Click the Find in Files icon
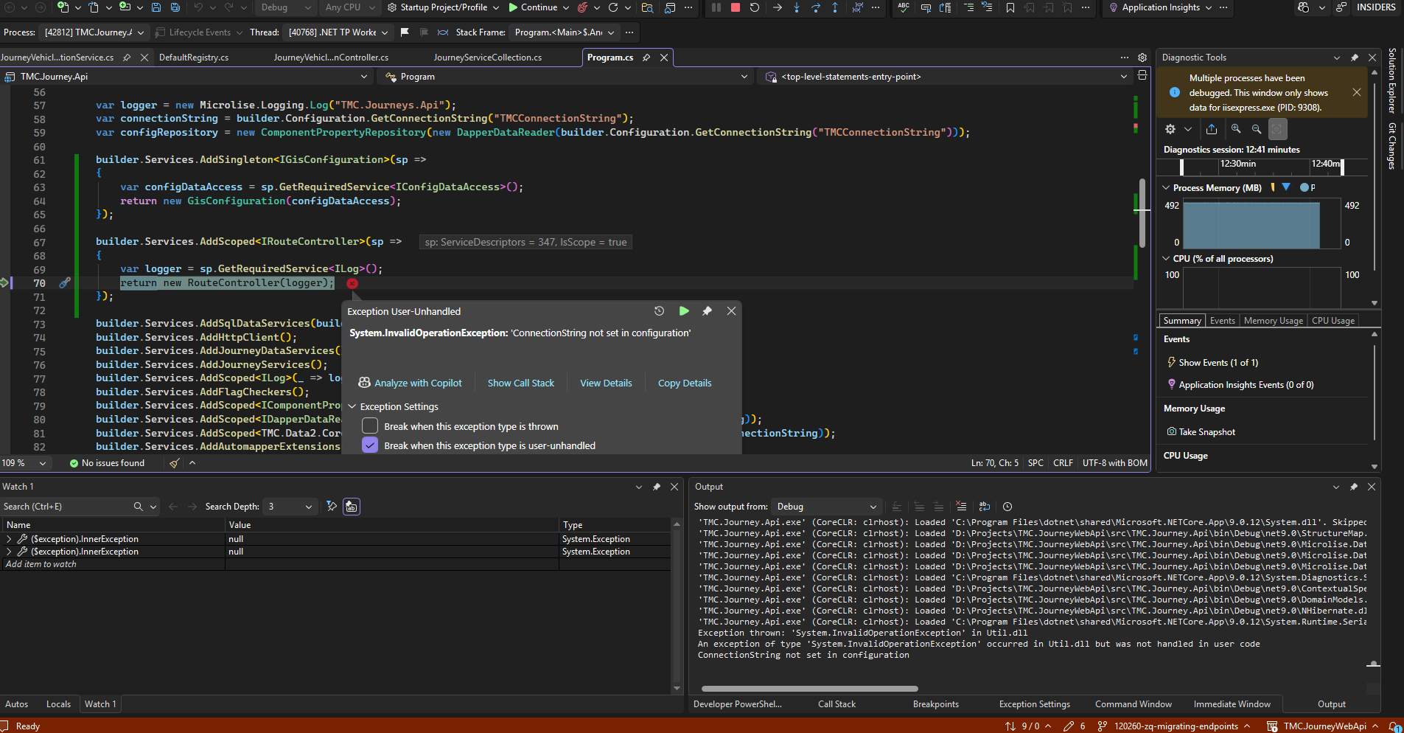1404x733 pixels. 647,7
